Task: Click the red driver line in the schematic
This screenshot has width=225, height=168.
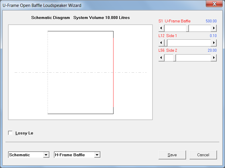Action: (114, 72)
